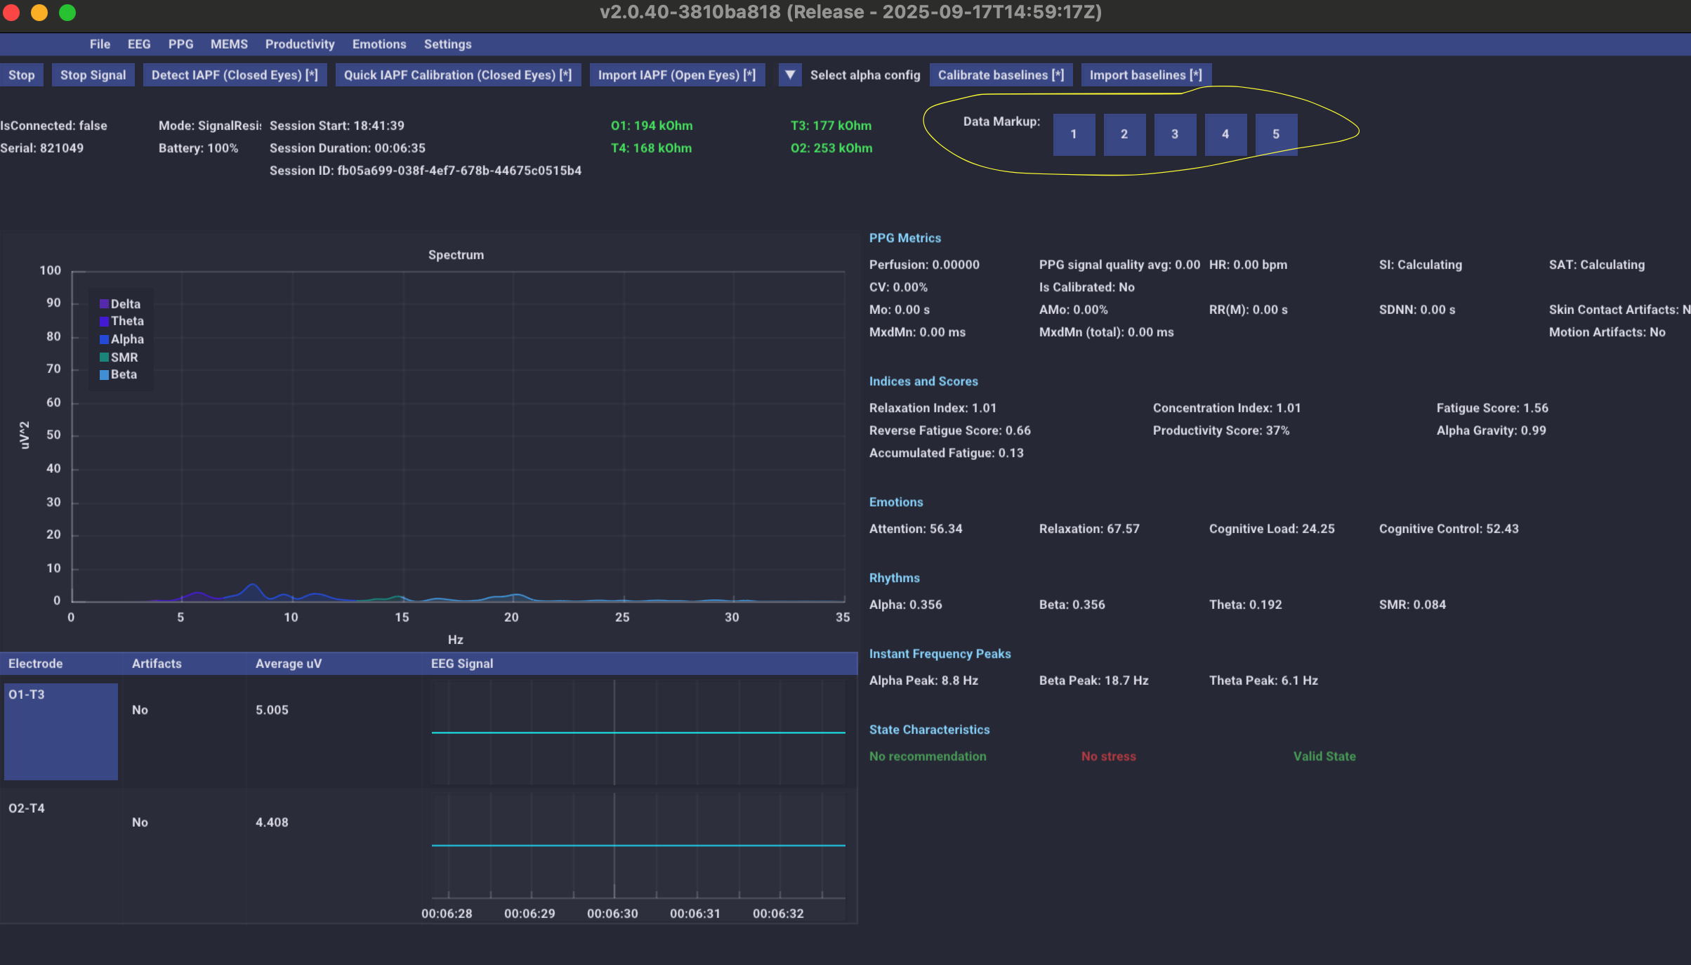Click the SMR legend color swatch
This screenshot has height=965, width=1691.
104,357
